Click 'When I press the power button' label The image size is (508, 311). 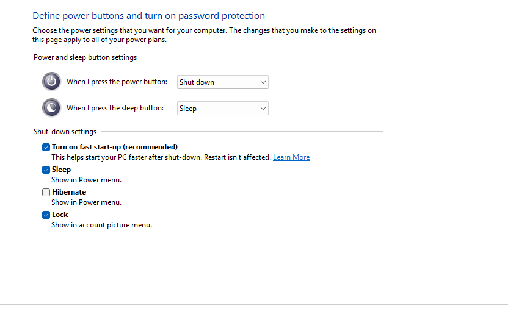(117, 82)
